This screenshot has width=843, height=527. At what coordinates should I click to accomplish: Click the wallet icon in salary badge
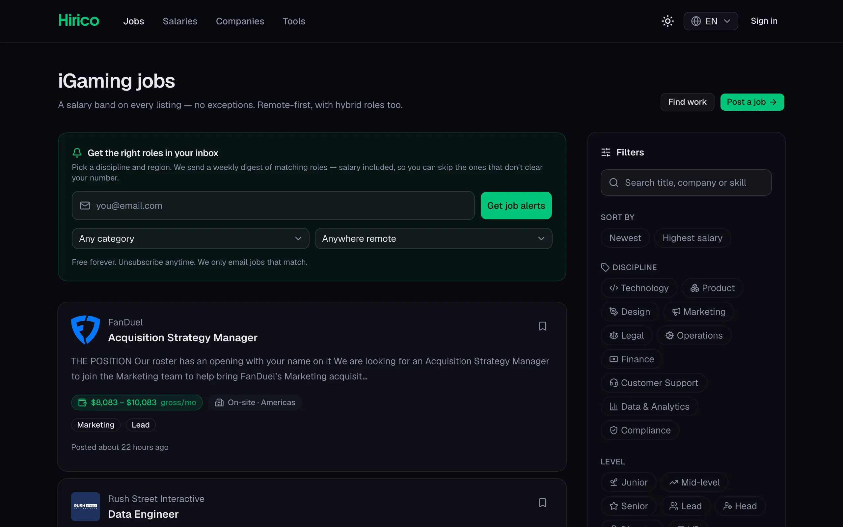click(x=82, y=402)
